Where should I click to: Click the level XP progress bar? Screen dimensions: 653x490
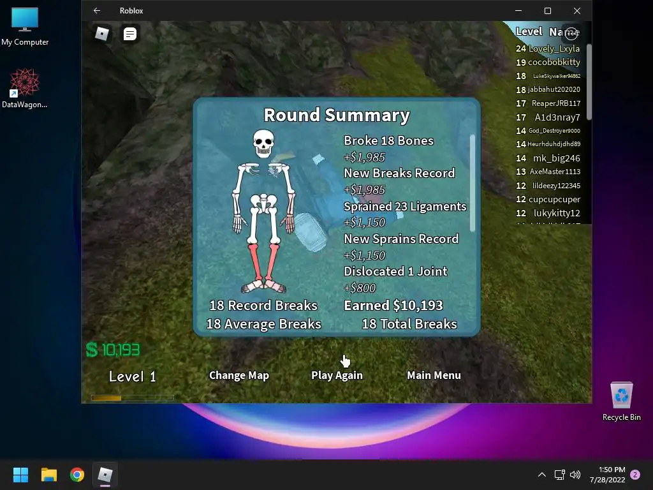coord(133,398)
